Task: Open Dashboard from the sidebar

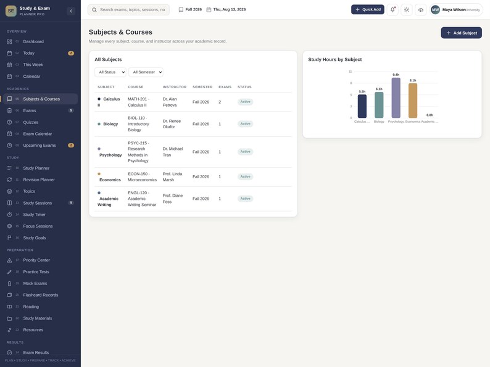Action: coord(41,41)
